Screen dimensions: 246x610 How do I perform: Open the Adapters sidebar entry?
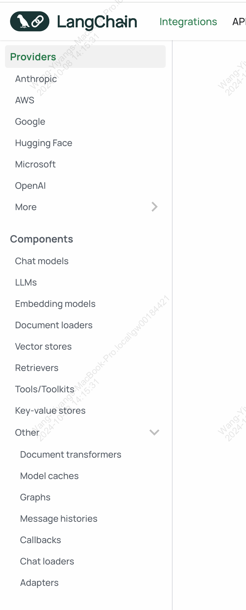(x=39, y=583)
